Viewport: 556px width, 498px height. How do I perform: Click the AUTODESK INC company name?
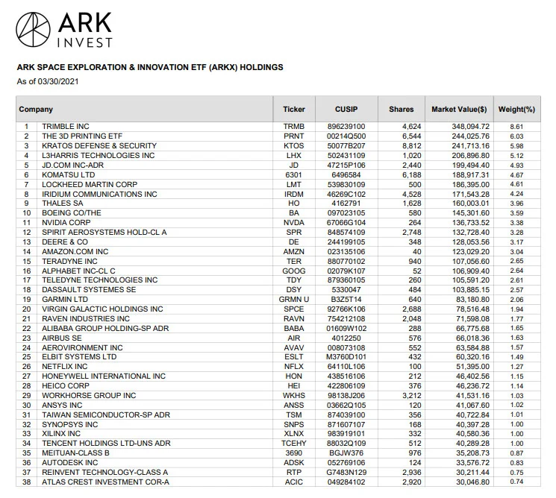point(70,462)
